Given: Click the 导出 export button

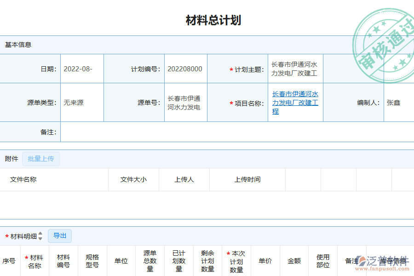Looking at the screenshot, I should click(59, 236).
